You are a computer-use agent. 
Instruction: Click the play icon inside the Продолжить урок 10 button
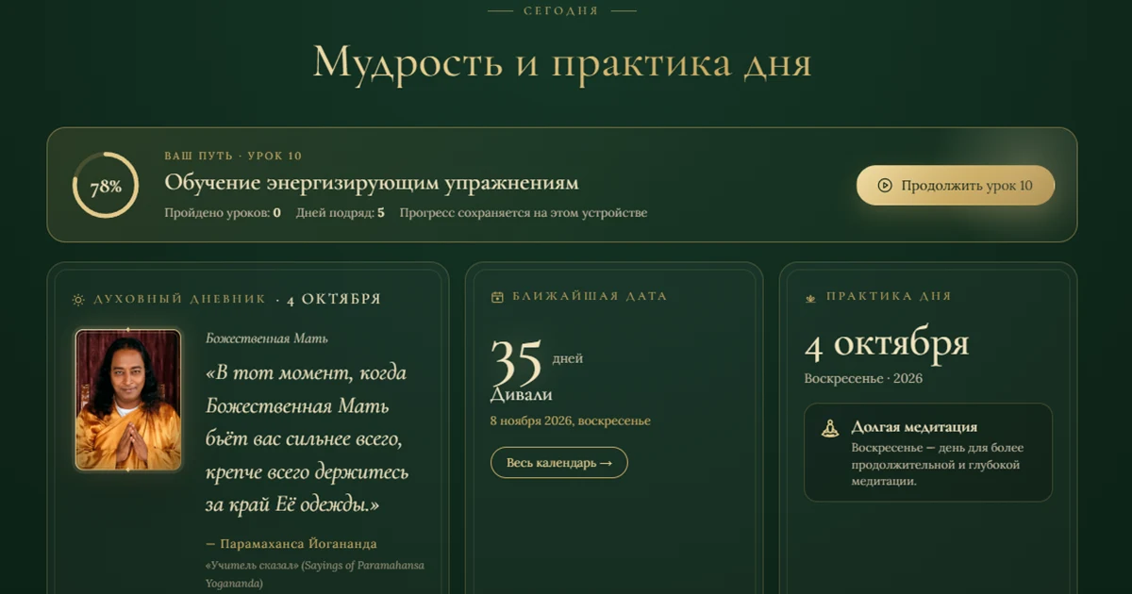(885, 186)
